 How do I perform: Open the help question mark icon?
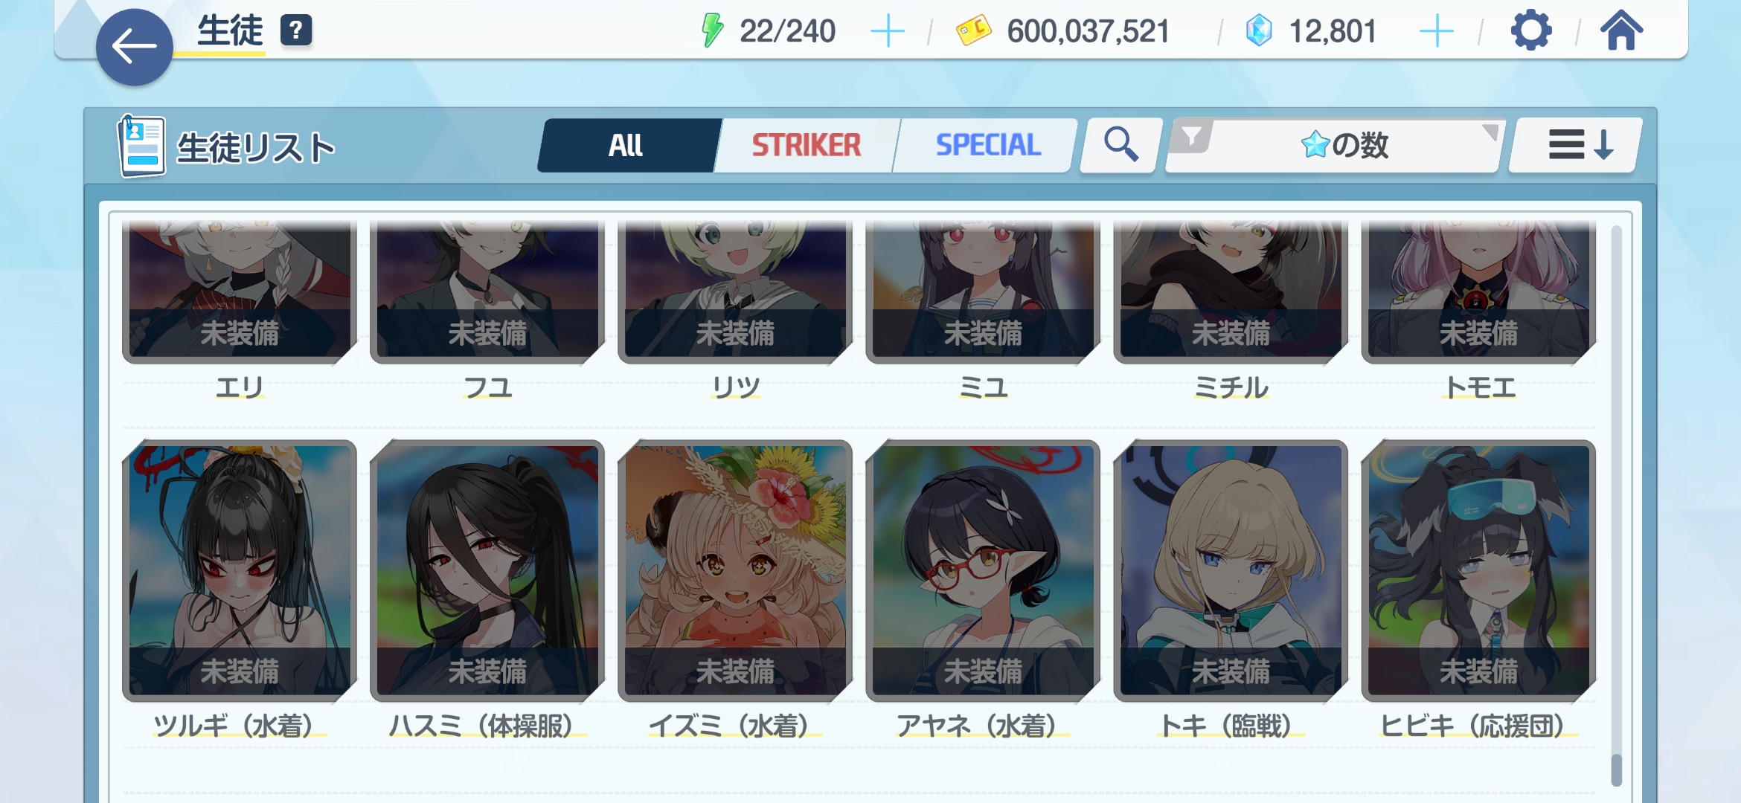295,30
